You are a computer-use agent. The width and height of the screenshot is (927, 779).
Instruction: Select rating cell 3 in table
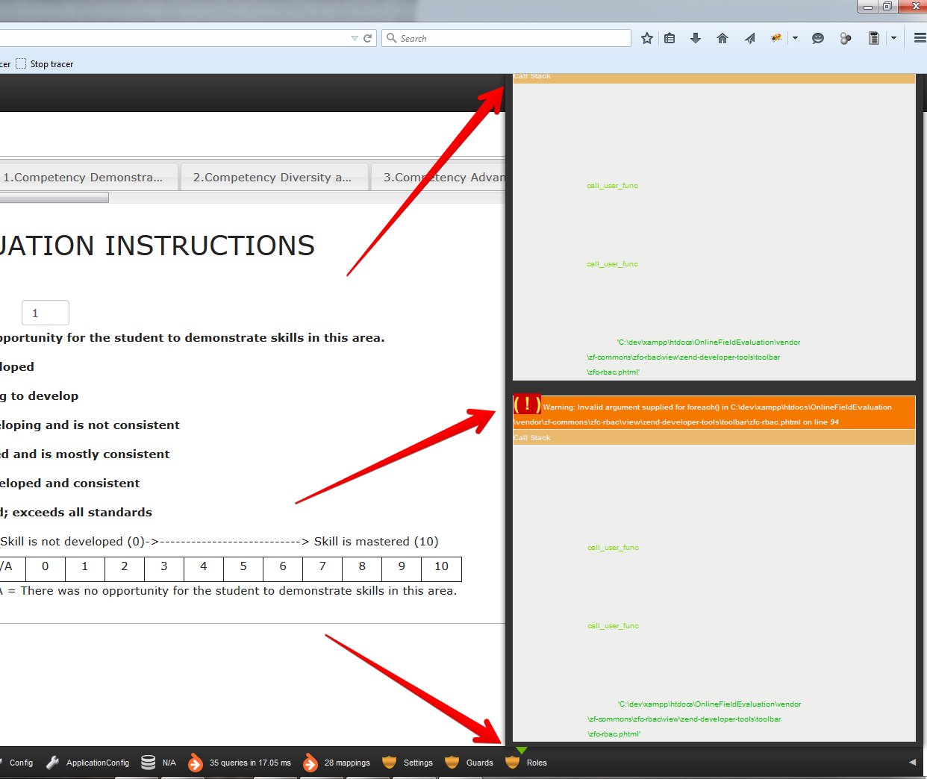(163, 569)
